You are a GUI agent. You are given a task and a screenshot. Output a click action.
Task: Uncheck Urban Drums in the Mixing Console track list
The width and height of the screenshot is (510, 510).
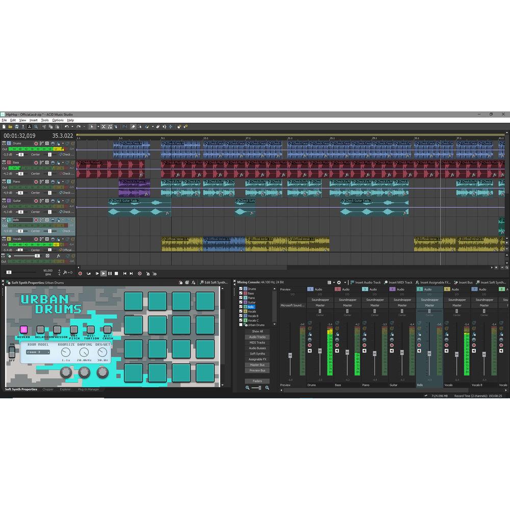241,325
